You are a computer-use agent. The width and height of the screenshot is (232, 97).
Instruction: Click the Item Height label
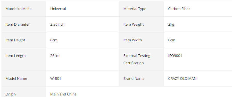pyautogui.click(x=15, y=40)
